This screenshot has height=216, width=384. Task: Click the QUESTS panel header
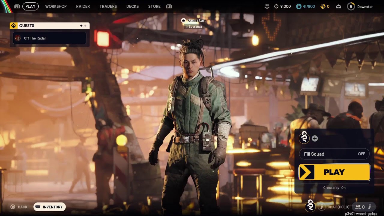point(49,25)
